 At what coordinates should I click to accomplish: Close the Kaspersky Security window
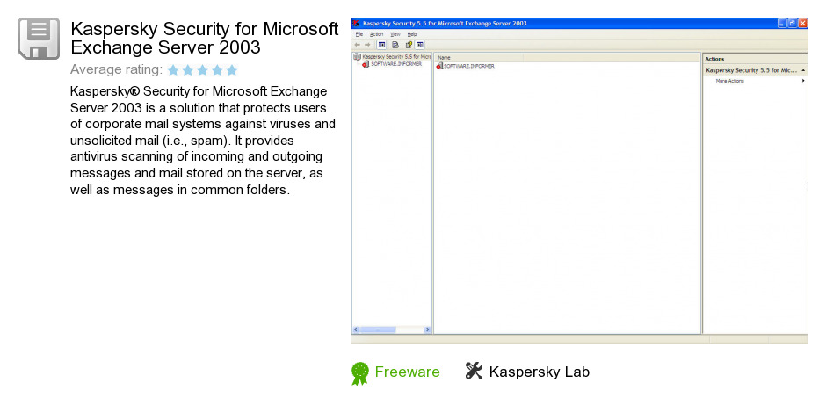click(803, 23)
